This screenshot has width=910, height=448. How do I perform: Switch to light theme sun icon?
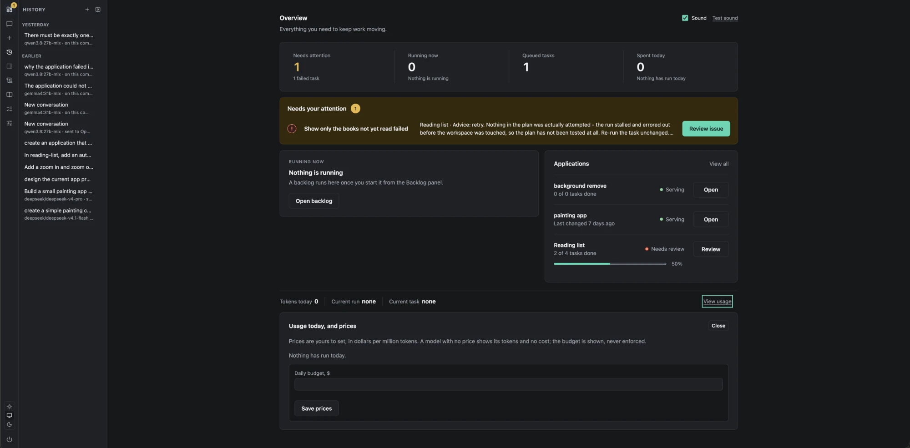(9, 407)
